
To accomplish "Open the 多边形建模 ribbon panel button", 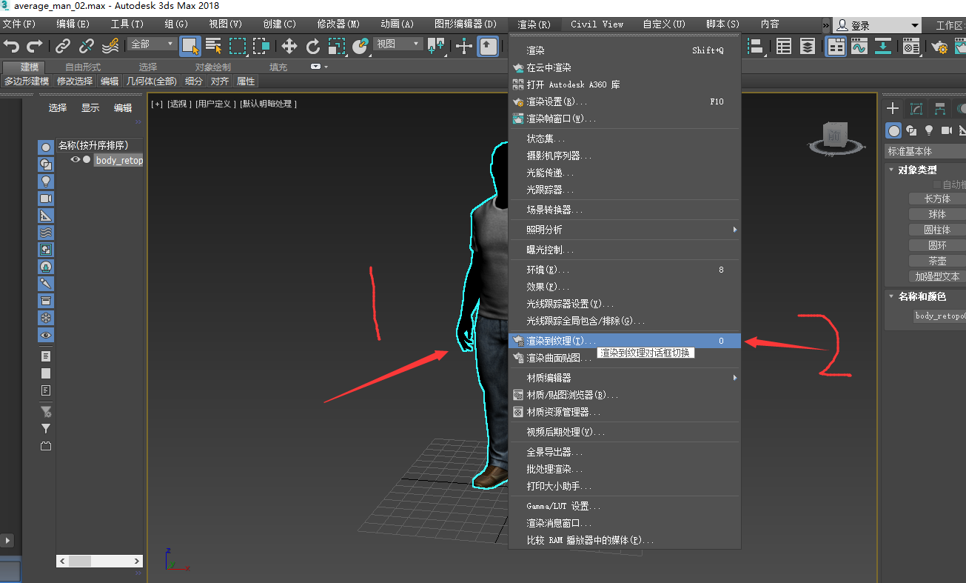I will (x=27, y=81).
